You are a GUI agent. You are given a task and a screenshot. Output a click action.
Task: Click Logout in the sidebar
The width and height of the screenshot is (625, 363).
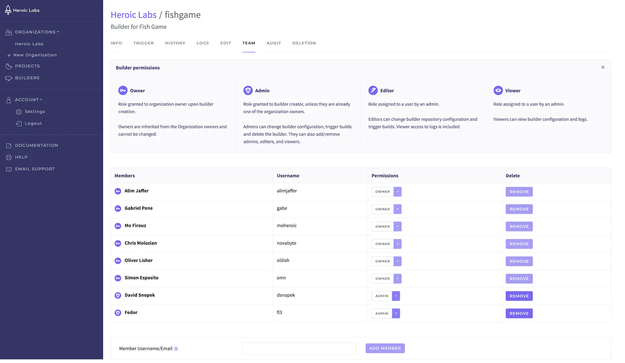click(x=34, y=124)
